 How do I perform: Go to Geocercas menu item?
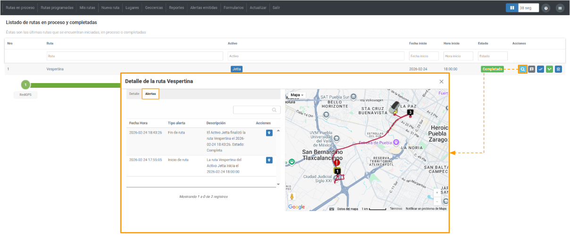(x=154, y=8)
